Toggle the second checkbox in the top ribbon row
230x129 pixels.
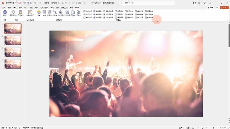point(94,11)
